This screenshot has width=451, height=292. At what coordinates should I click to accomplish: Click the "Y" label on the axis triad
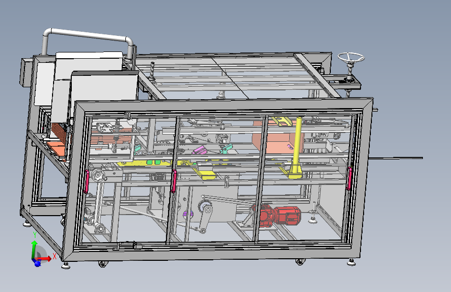point(35,235)
